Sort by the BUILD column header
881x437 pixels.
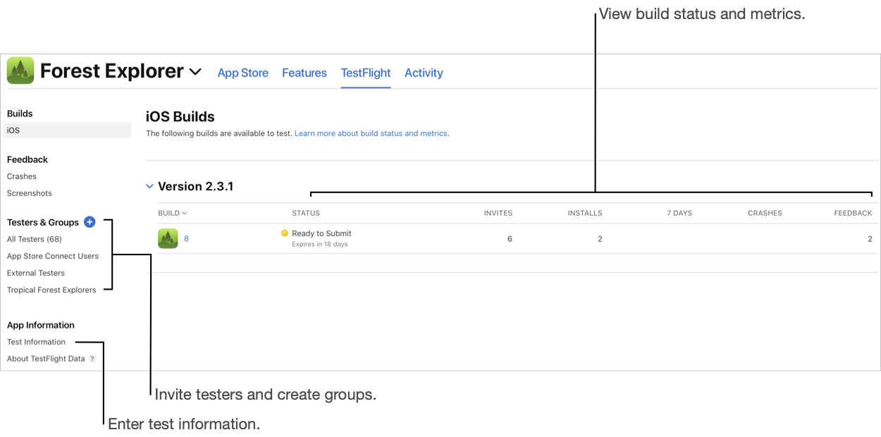click(173, 213)
